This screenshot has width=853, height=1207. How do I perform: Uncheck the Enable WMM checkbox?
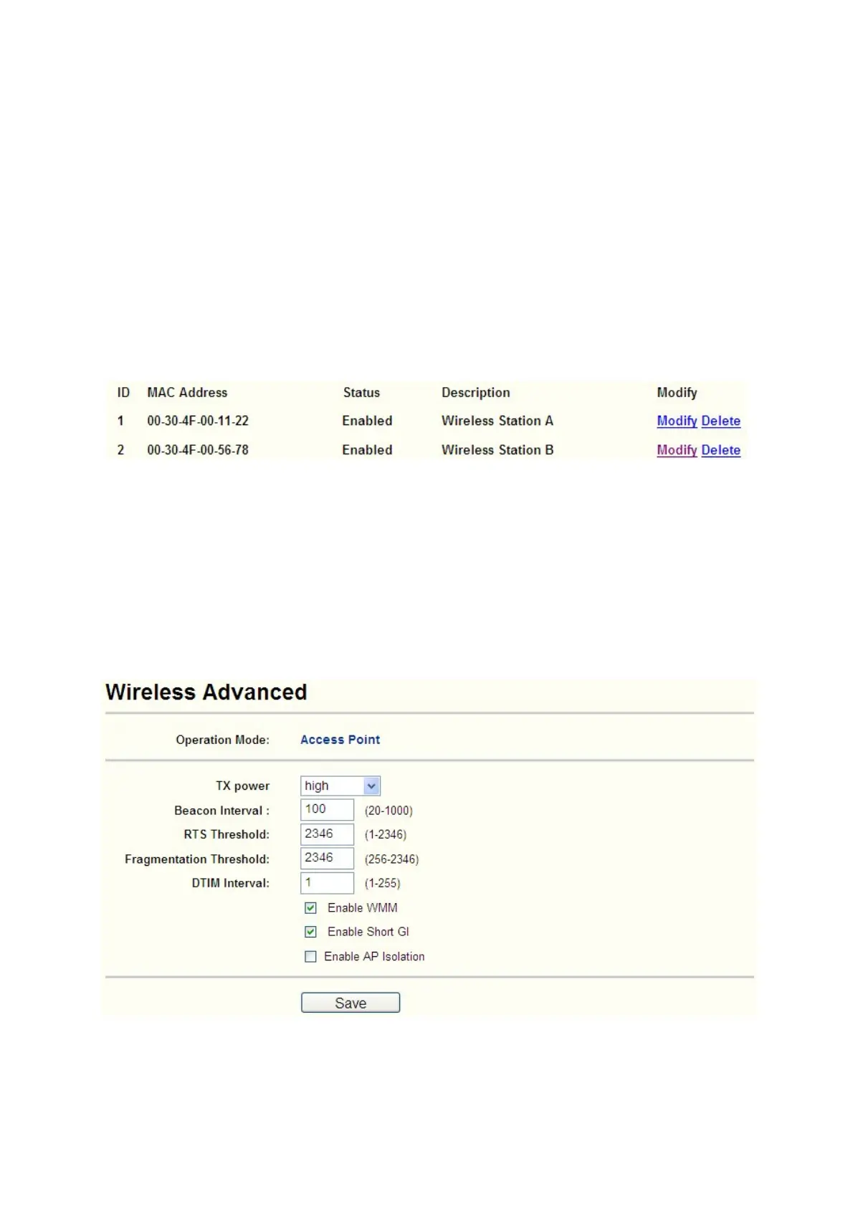point(310,908)
